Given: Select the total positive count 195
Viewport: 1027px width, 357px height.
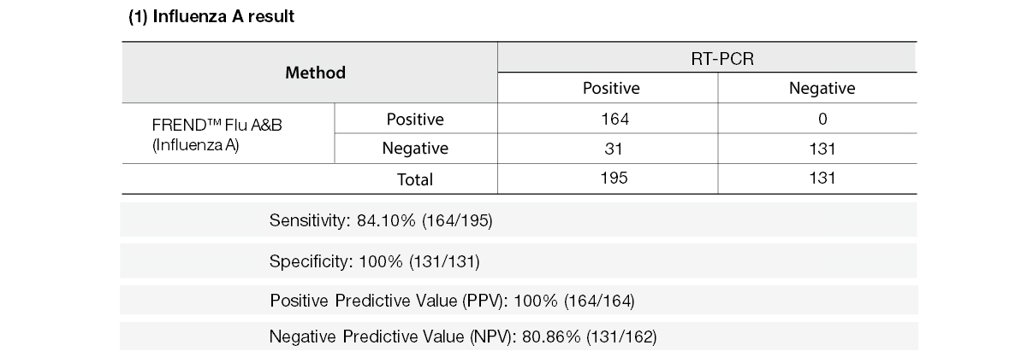Looking at the screenshot, I should [615, 178].
